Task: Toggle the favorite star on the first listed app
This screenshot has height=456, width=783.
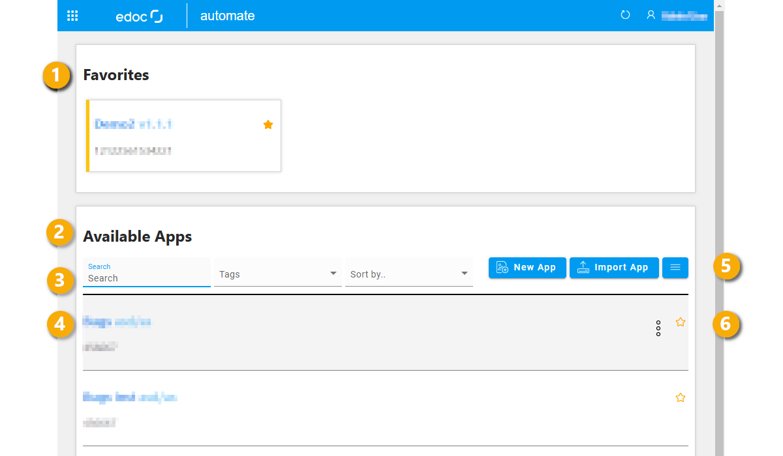Action: [x=681, y=321]
